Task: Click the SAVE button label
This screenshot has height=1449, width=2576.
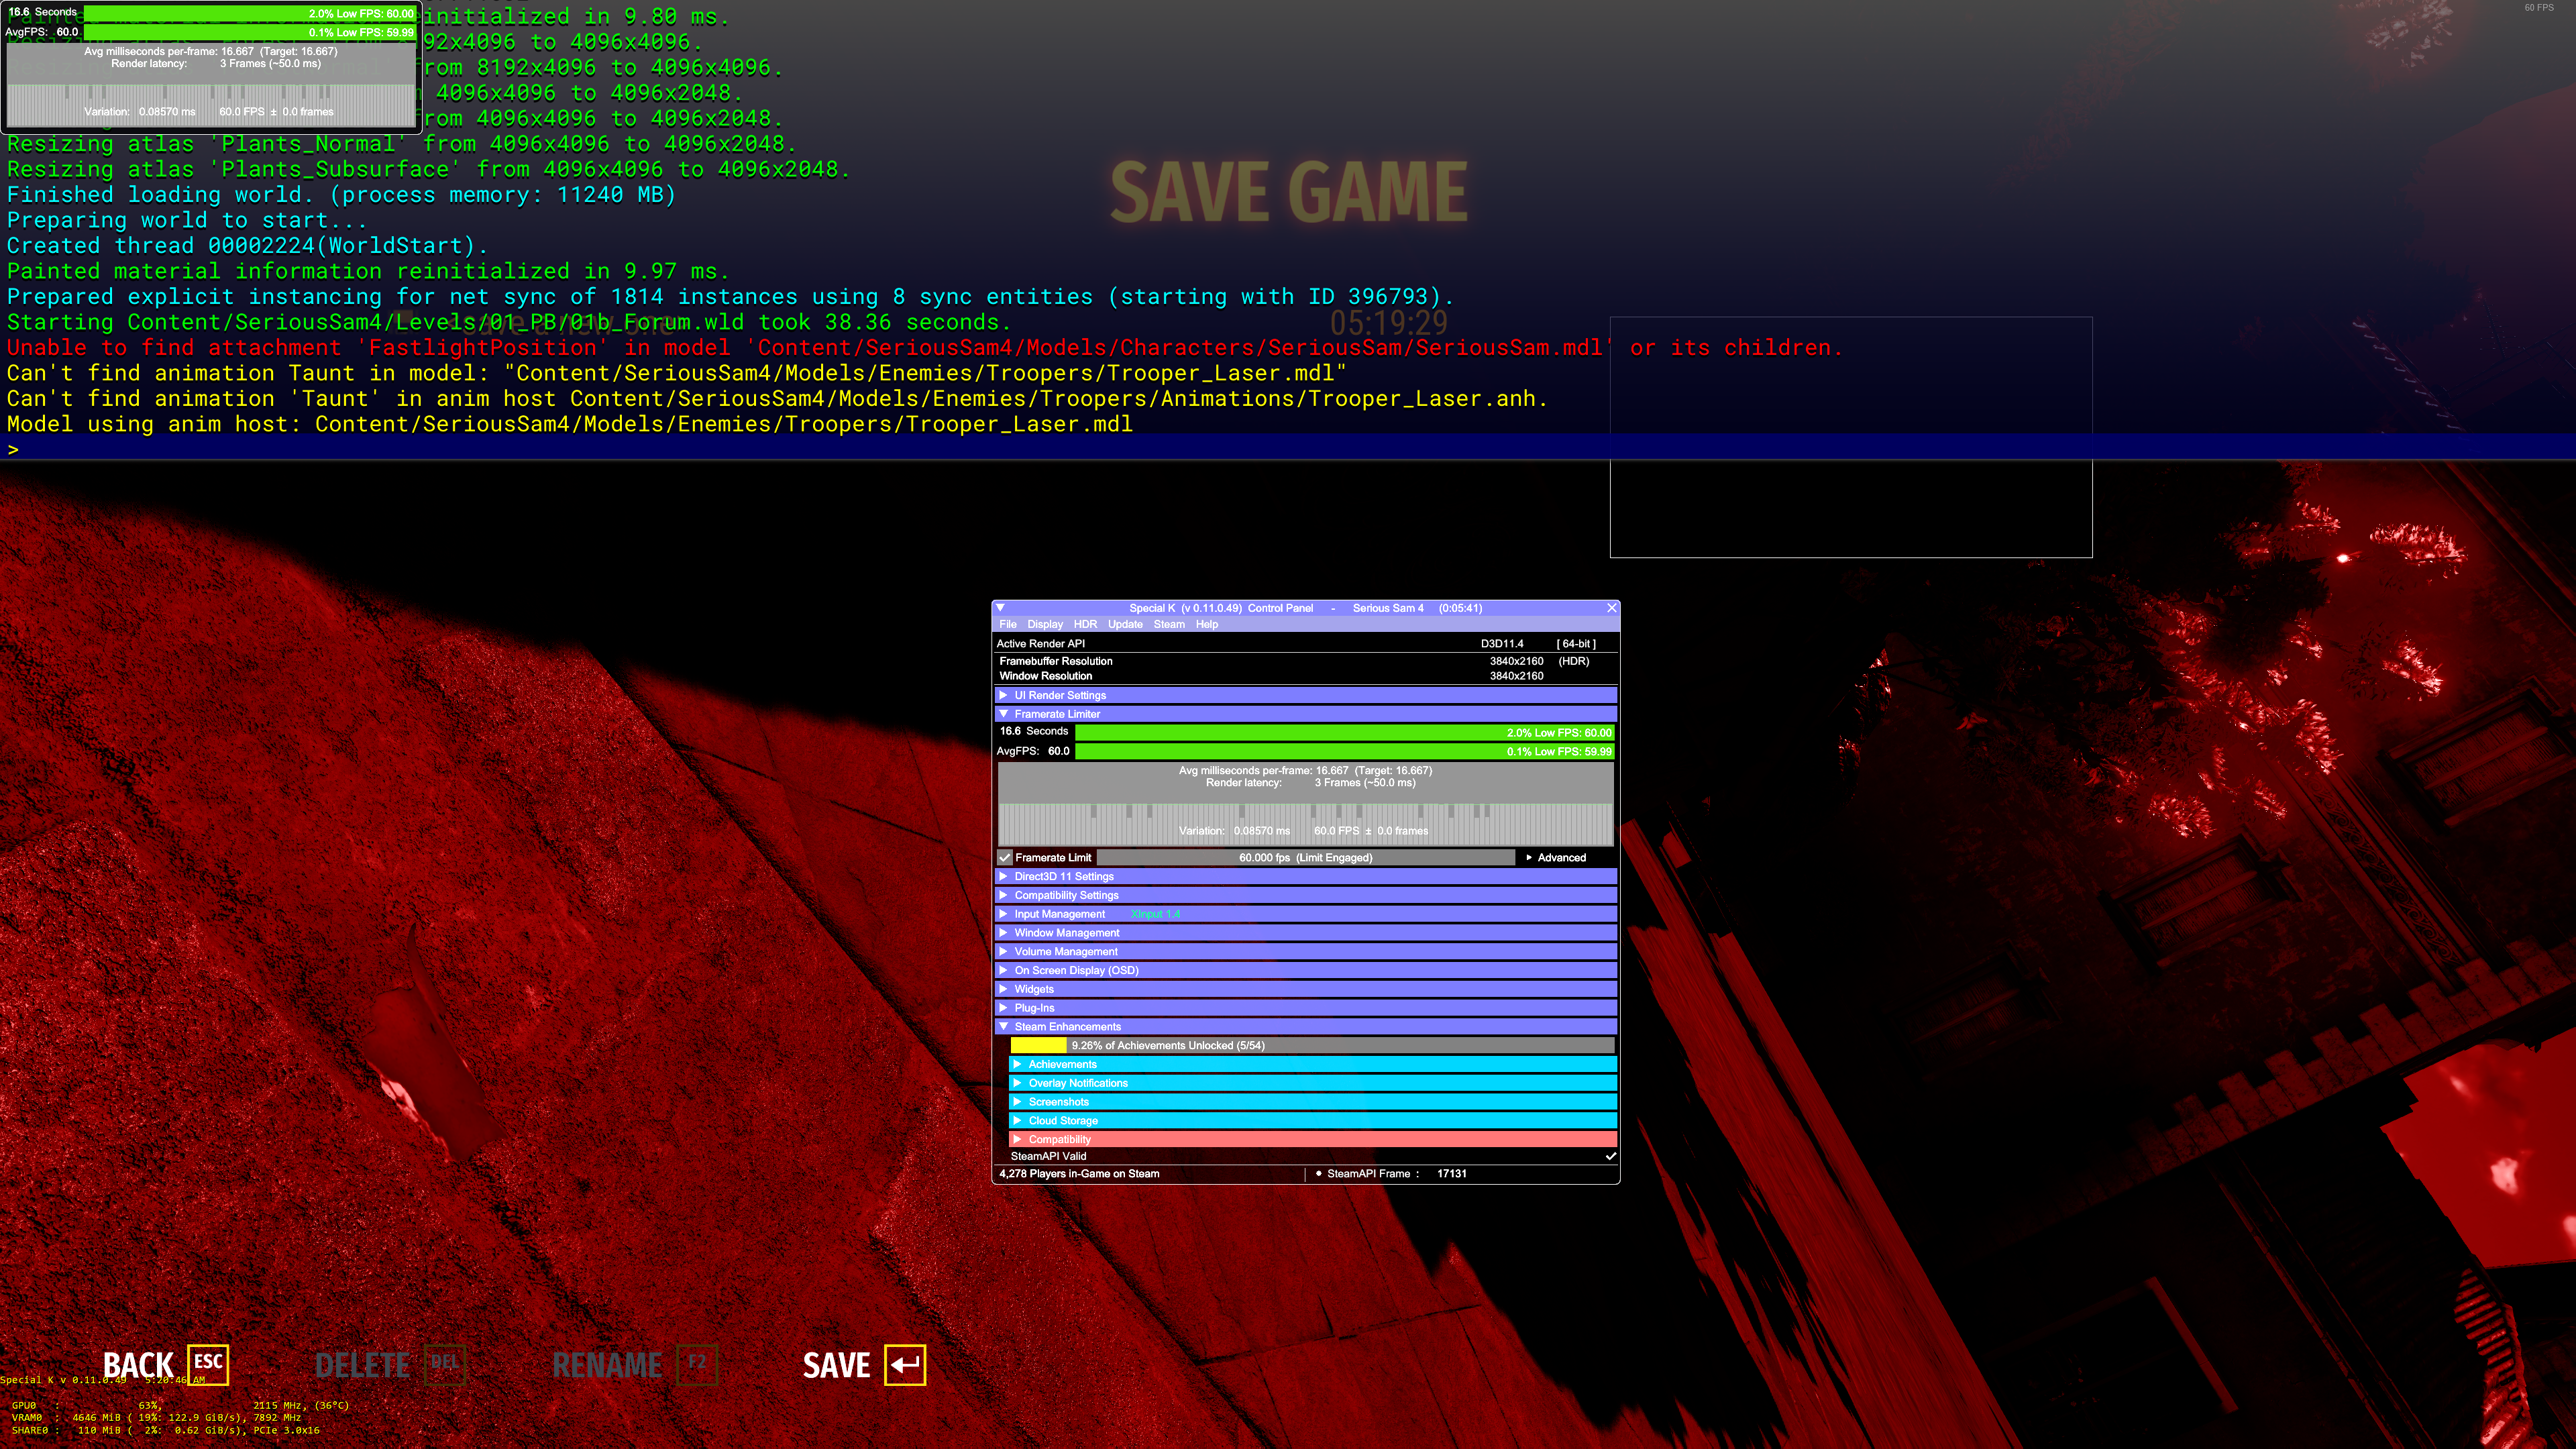Action: tap(836, 1365)
